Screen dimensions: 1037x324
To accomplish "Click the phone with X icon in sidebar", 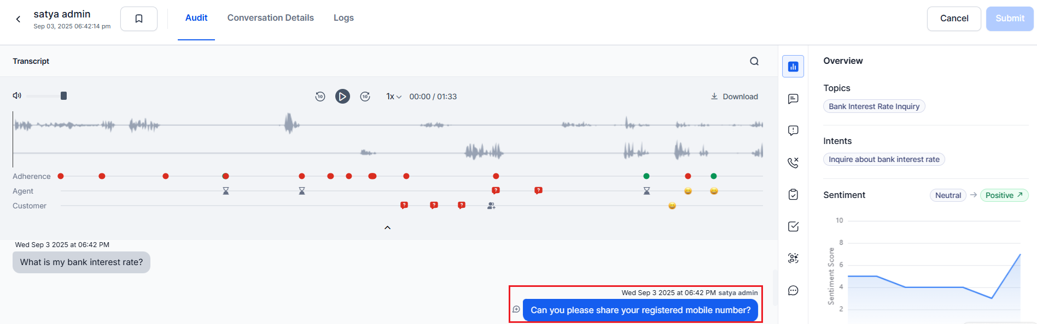I will pyautogui.click(x=793, y=163).
